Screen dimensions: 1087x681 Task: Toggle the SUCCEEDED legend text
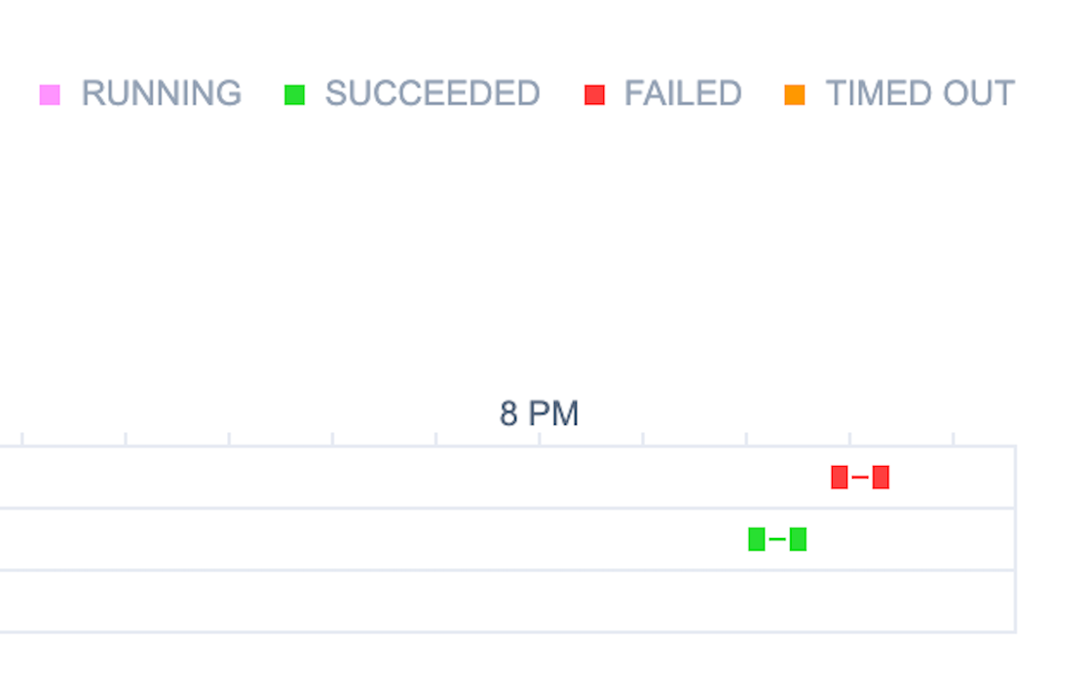pyautogui.click(x=431, y=93)
